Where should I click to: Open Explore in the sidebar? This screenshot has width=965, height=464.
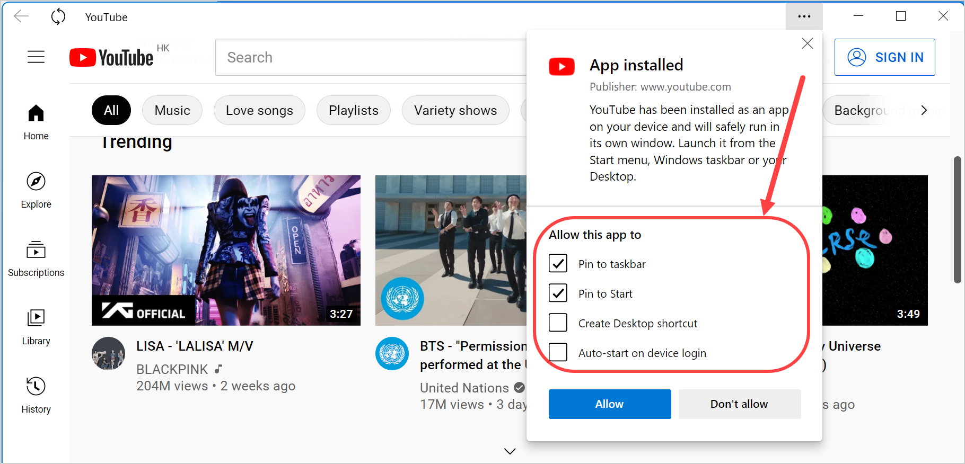coord(36,190)
